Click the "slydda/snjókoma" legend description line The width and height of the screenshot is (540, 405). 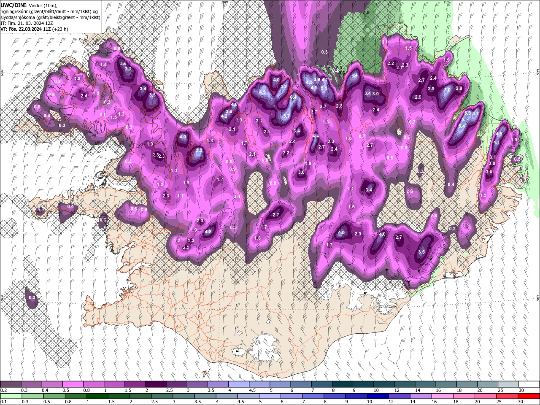coord(50,17)
